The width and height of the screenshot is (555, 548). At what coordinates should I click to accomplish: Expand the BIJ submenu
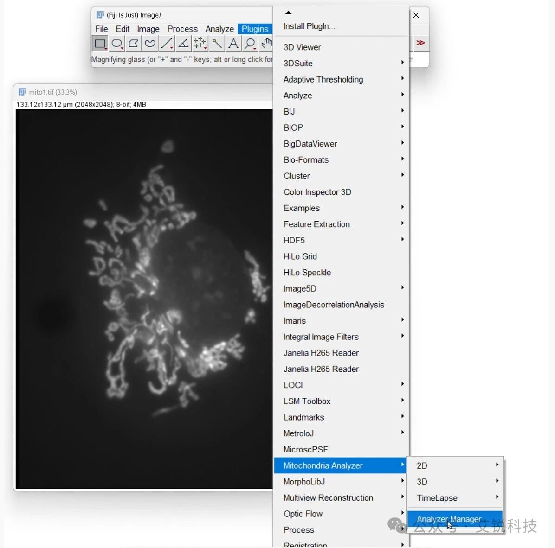341,111
